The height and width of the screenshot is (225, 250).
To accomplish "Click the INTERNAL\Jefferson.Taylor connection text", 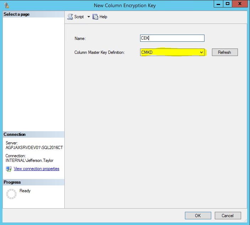I will coord(30,160).
